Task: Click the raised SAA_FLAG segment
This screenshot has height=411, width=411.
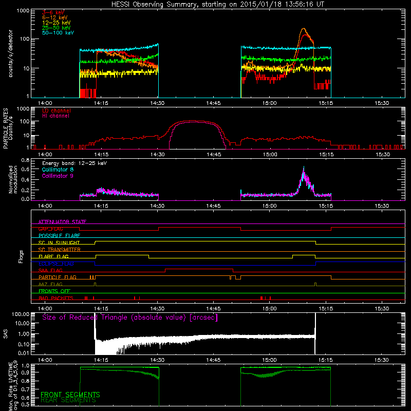Action: (199, 269)
